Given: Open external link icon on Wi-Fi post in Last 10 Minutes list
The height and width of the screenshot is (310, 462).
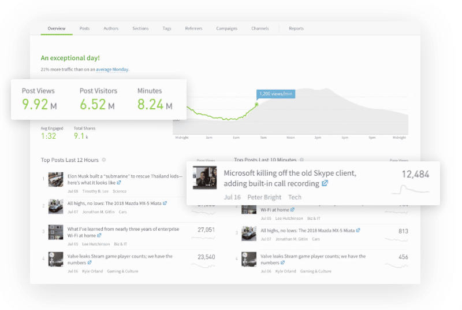Looking at the screenshot, I should click(x=292, y=210).
